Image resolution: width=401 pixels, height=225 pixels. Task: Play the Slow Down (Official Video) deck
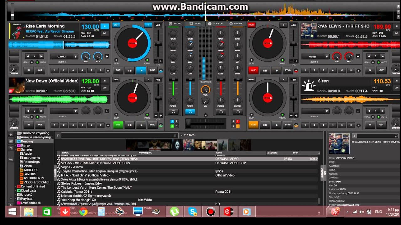pos(141,125)
